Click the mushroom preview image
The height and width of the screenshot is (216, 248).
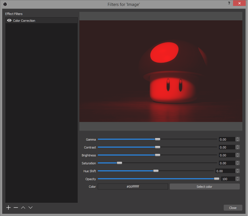click(161, 71)
